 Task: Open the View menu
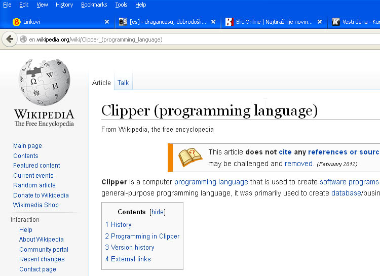pos(42,5)
